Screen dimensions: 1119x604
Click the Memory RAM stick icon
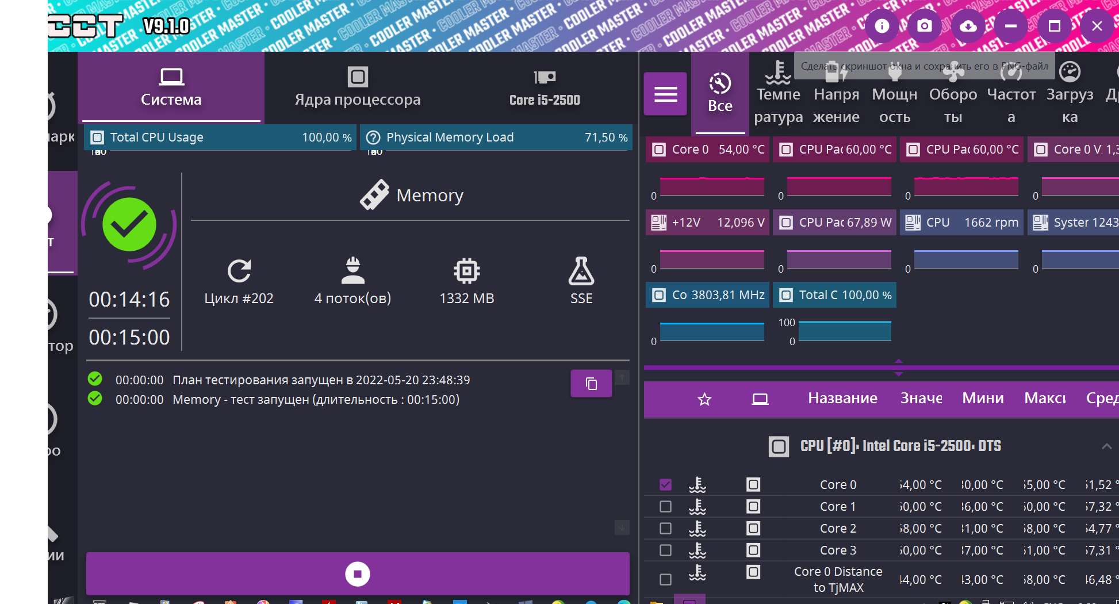pyautogui.click(x=374, y=195)
